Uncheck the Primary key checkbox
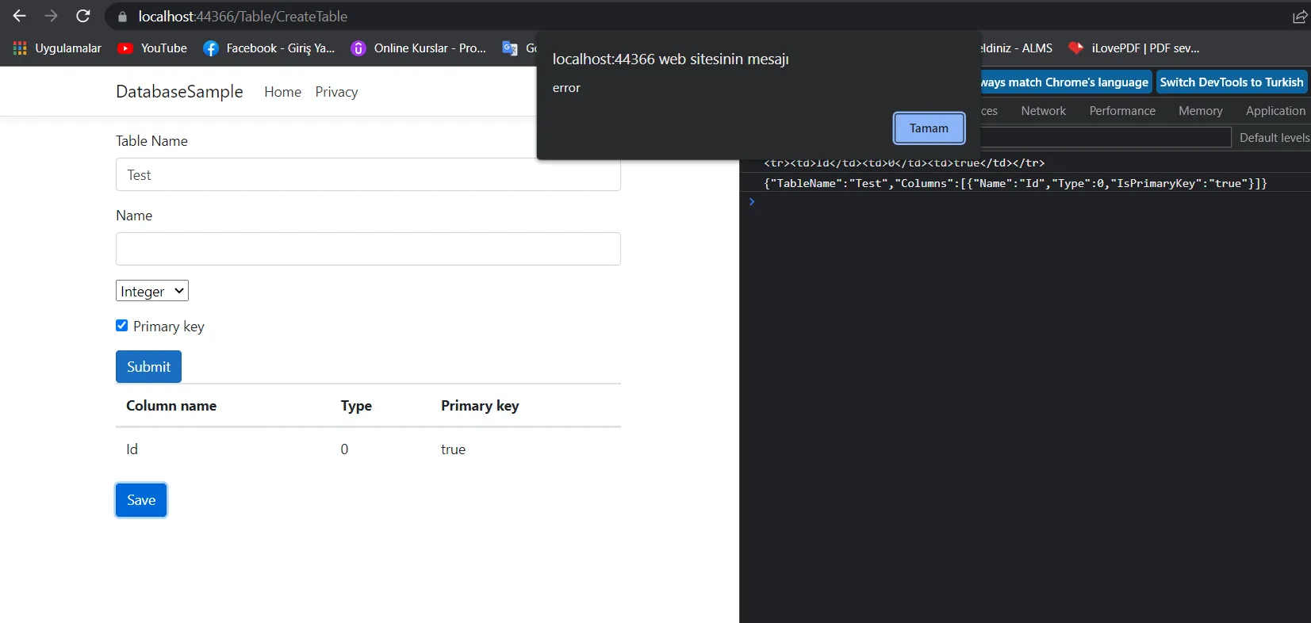This screenshot has height=623, width=1311. [x=122, y=326]
